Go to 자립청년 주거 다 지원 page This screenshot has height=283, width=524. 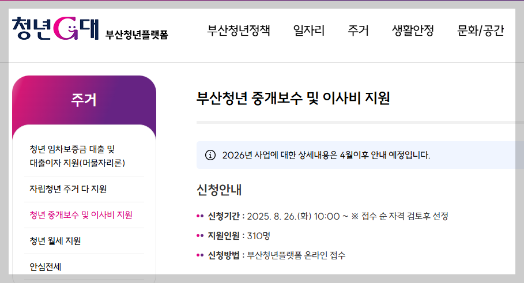point(68,189)
